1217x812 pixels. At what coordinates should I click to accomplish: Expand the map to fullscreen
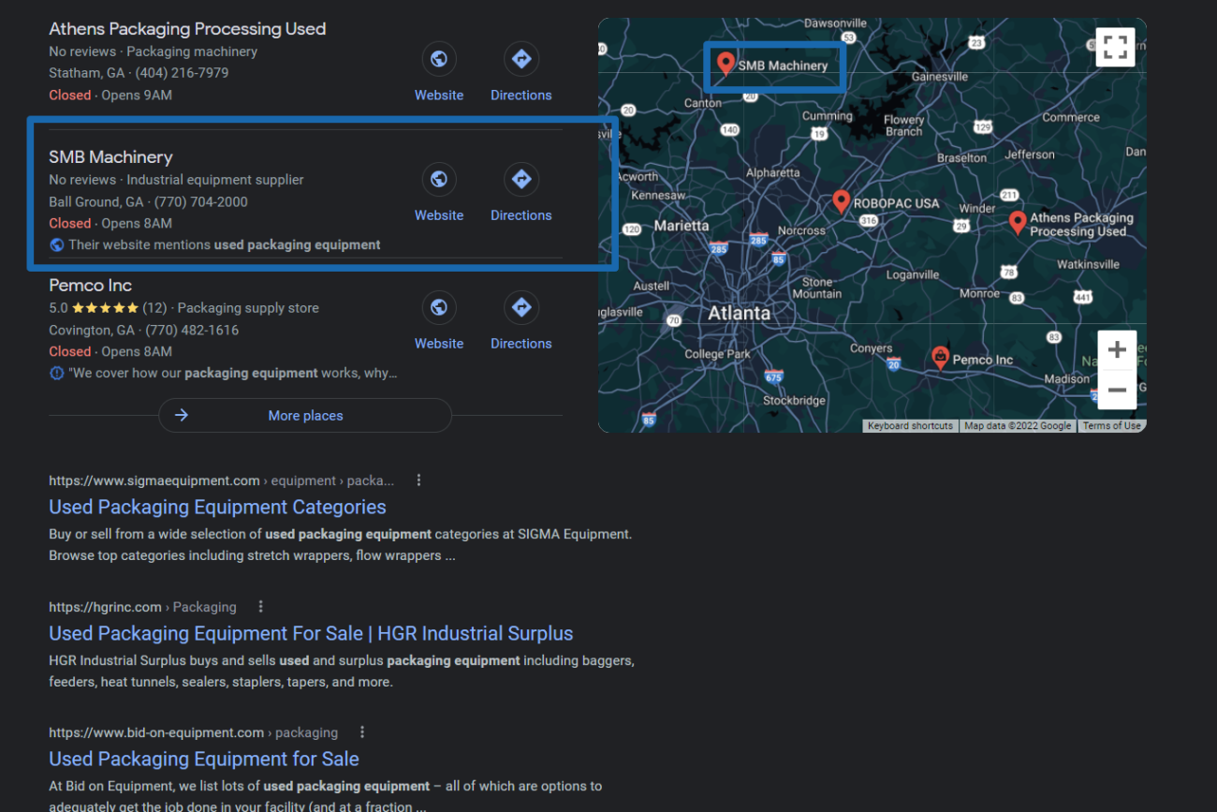click(1115, 47)
